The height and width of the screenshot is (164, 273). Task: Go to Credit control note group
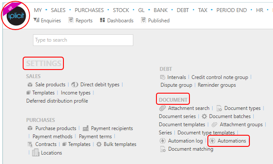click(220, 77)
